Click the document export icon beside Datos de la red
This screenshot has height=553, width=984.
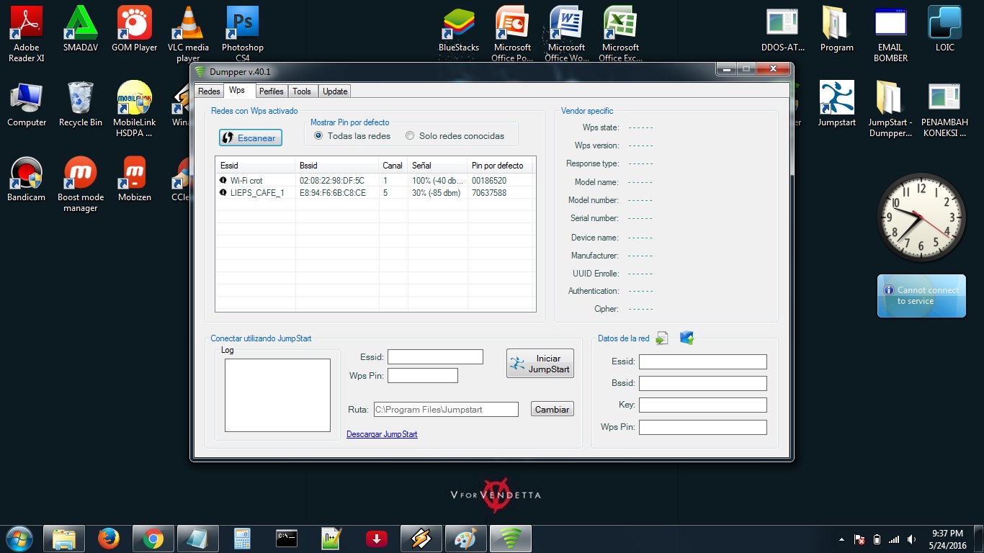[662, 338]
